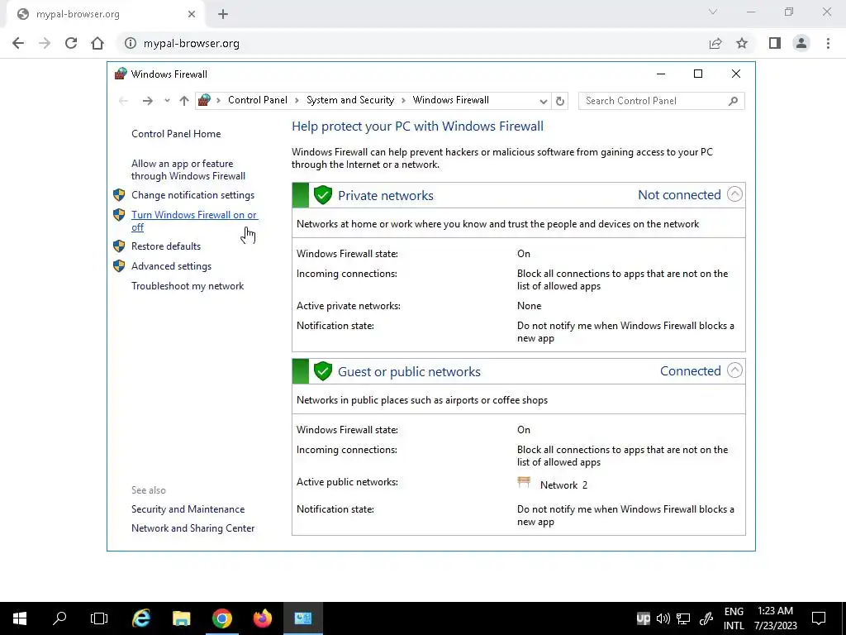Collapse the Guest or public networks section

coord(734,370)
